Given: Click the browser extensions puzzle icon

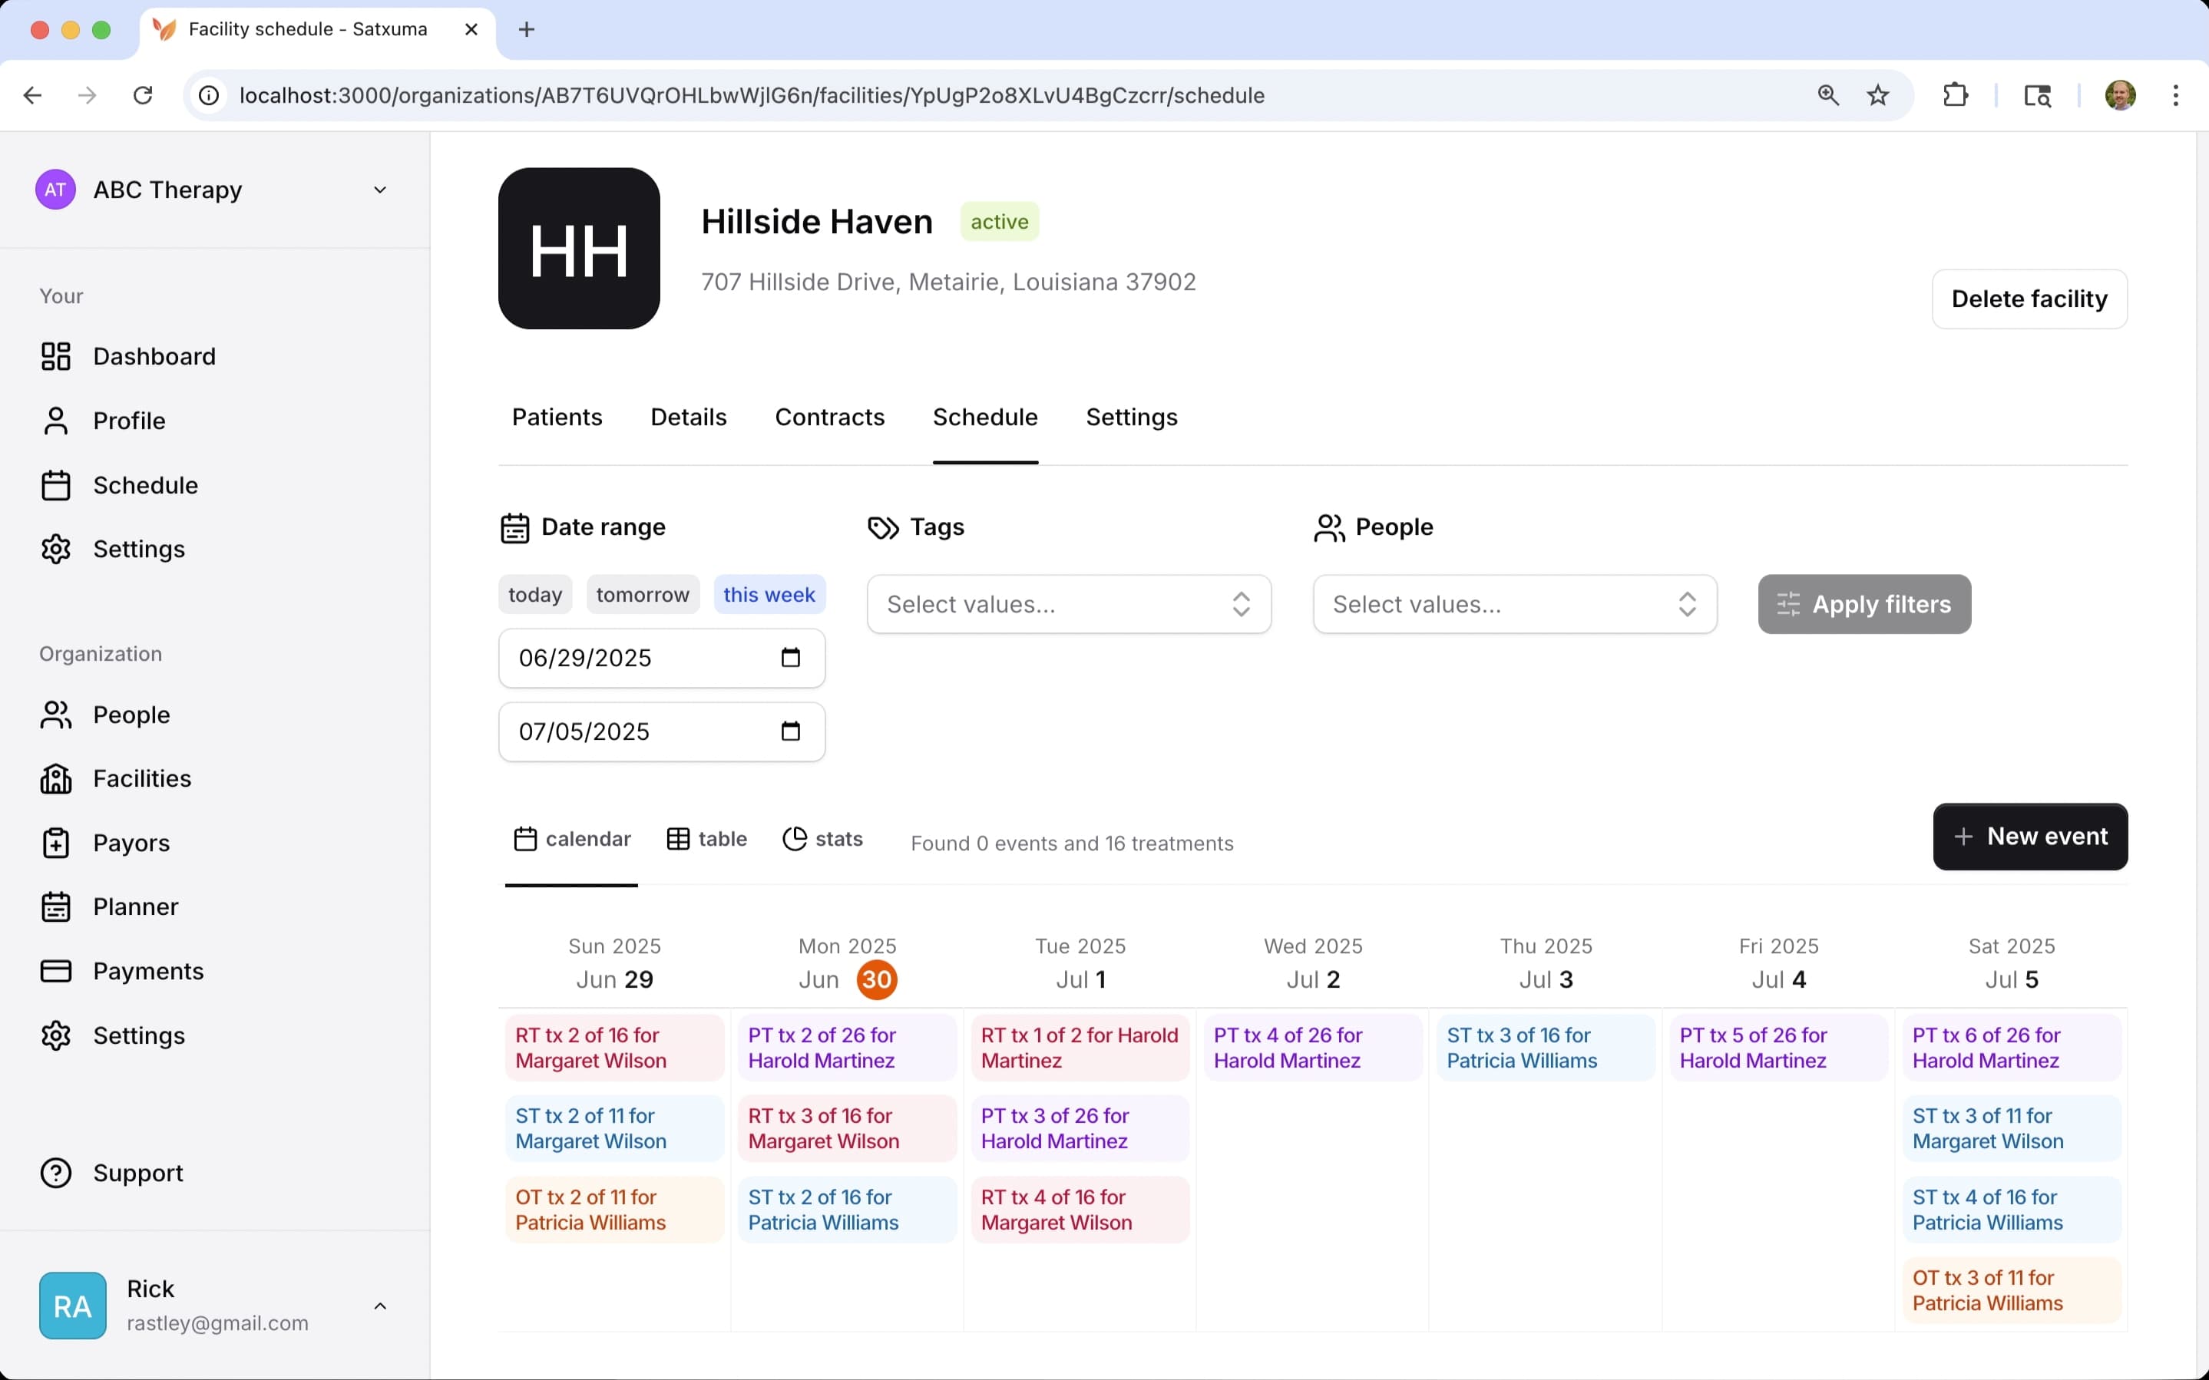Looking at the screenshot, I should tap(1956, 95).
